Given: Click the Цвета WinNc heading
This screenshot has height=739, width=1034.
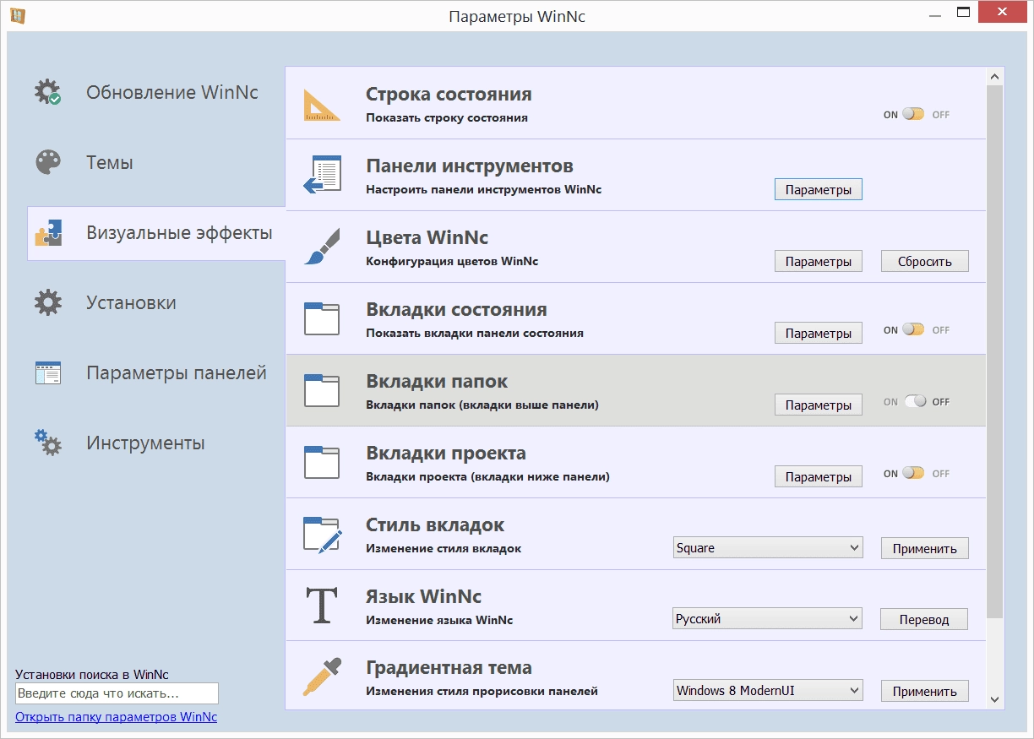Looking at the screenshot, I should (427, 237).
